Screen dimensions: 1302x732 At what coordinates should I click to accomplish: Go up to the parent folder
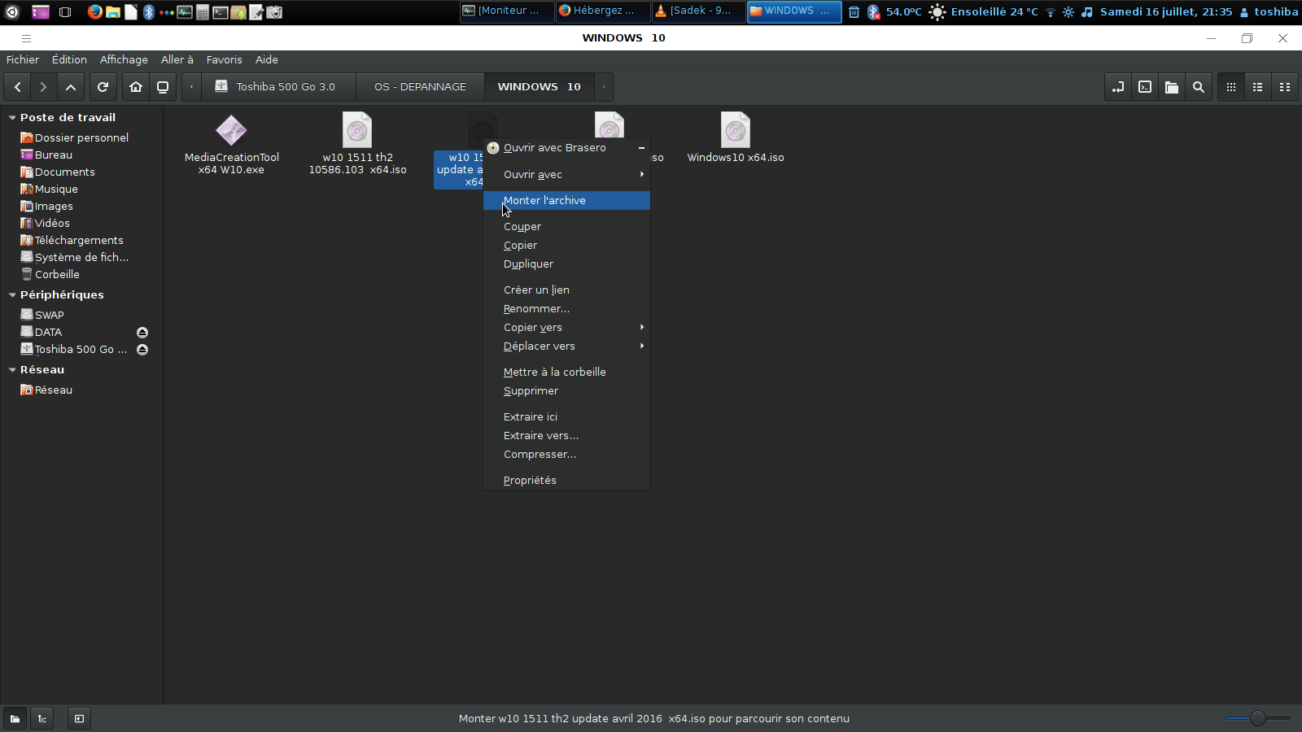tap(71, 87)
